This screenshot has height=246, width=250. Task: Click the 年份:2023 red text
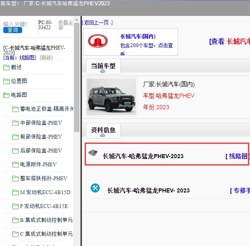(156, 107)
